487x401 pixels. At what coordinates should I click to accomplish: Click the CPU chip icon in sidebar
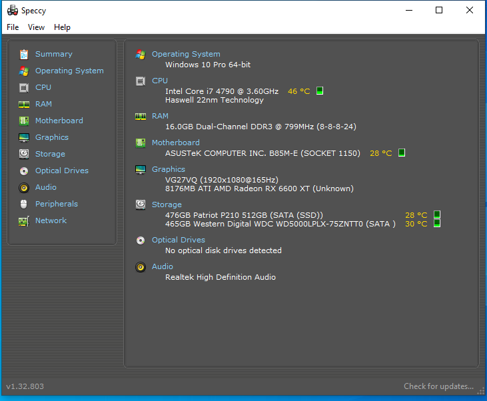click(x=24, y=88)
